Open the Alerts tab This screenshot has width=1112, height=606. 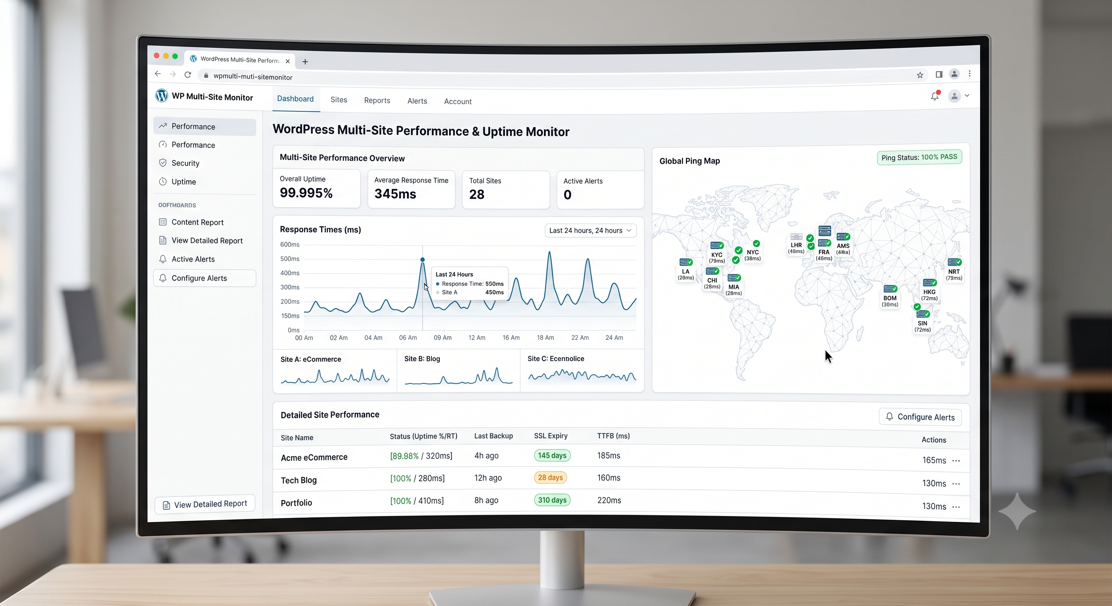(417, 101)
